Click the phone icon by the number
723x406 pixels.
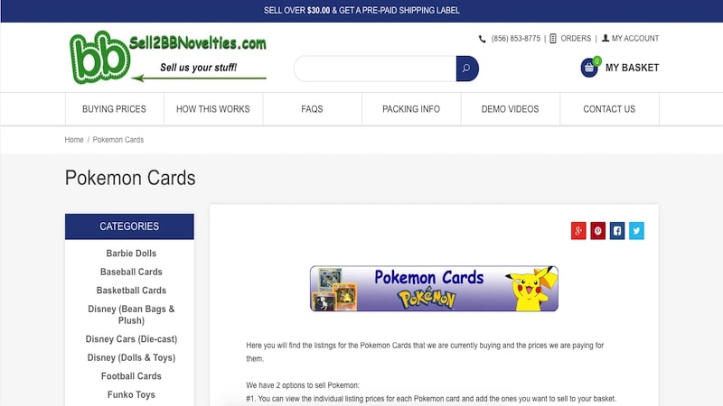[483, 39]
